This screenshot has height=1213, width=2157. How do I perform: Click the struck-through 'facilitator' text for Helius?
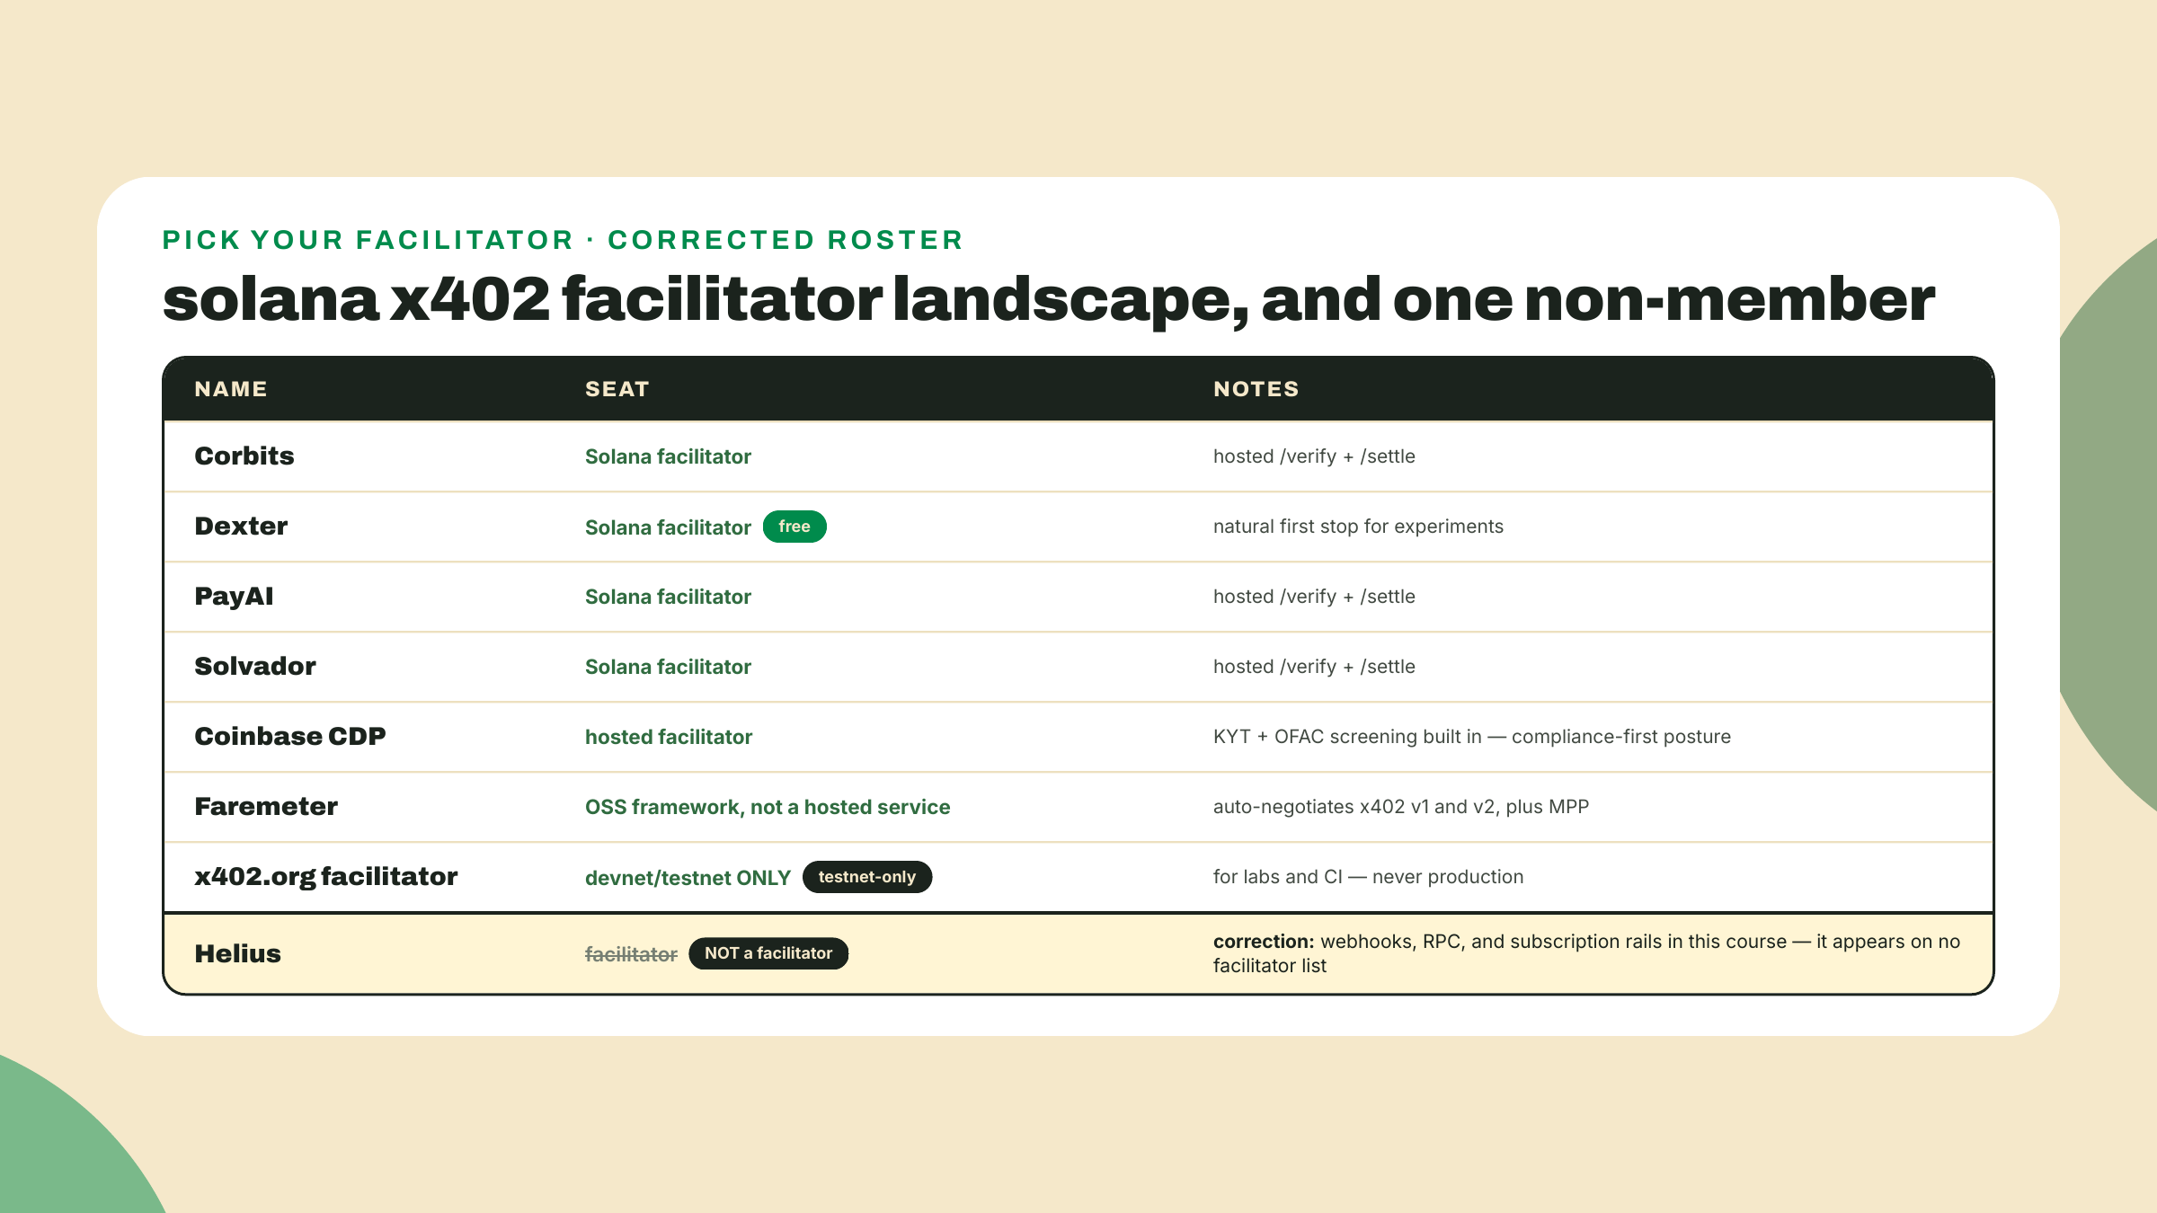point(631,954)
